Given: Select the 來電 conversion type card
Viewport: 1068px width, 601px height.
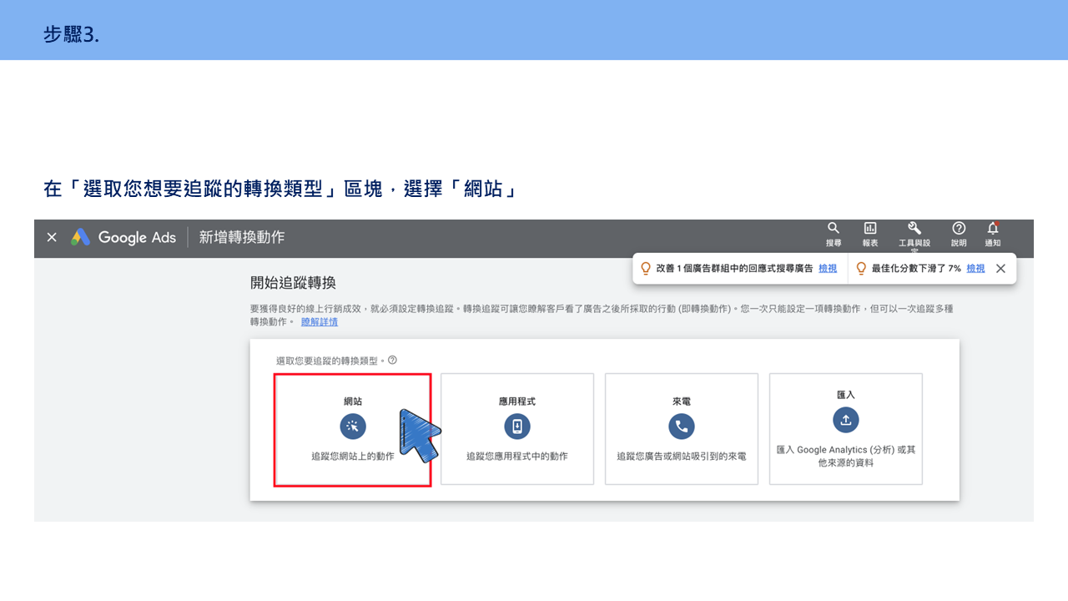Looking at the screenshot, I should 682,429.
